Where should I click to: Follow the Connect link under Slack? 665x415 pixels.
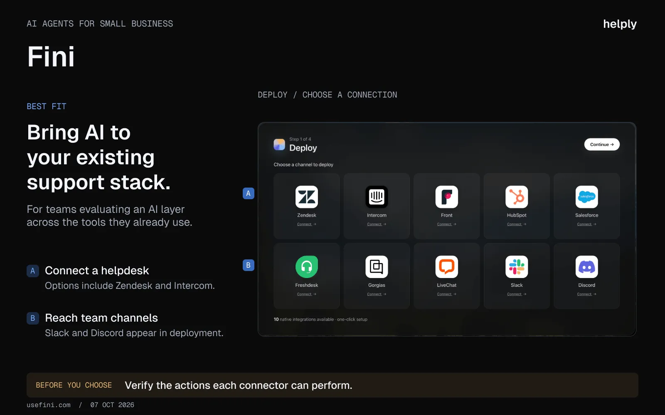point(517,294)
